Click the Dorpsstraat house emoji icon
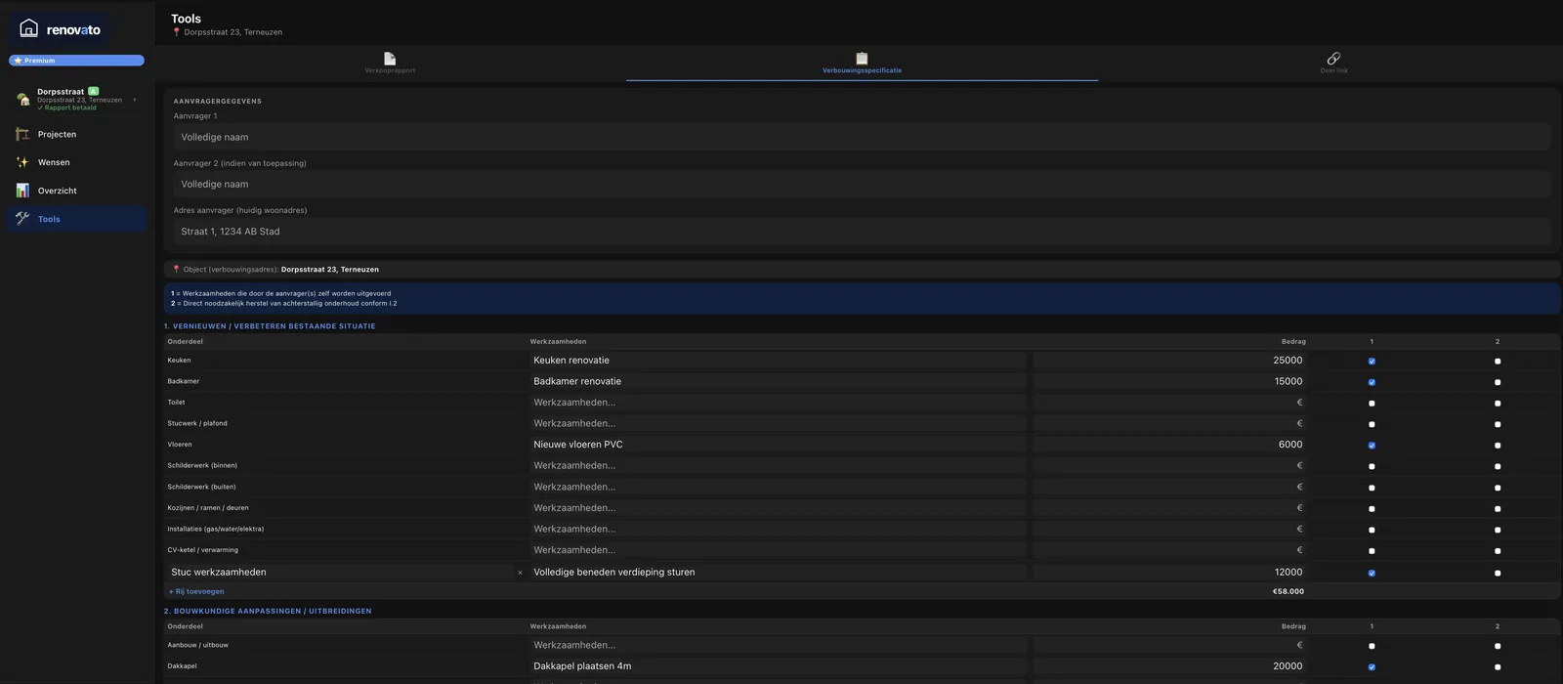 (x=23, y=99)
